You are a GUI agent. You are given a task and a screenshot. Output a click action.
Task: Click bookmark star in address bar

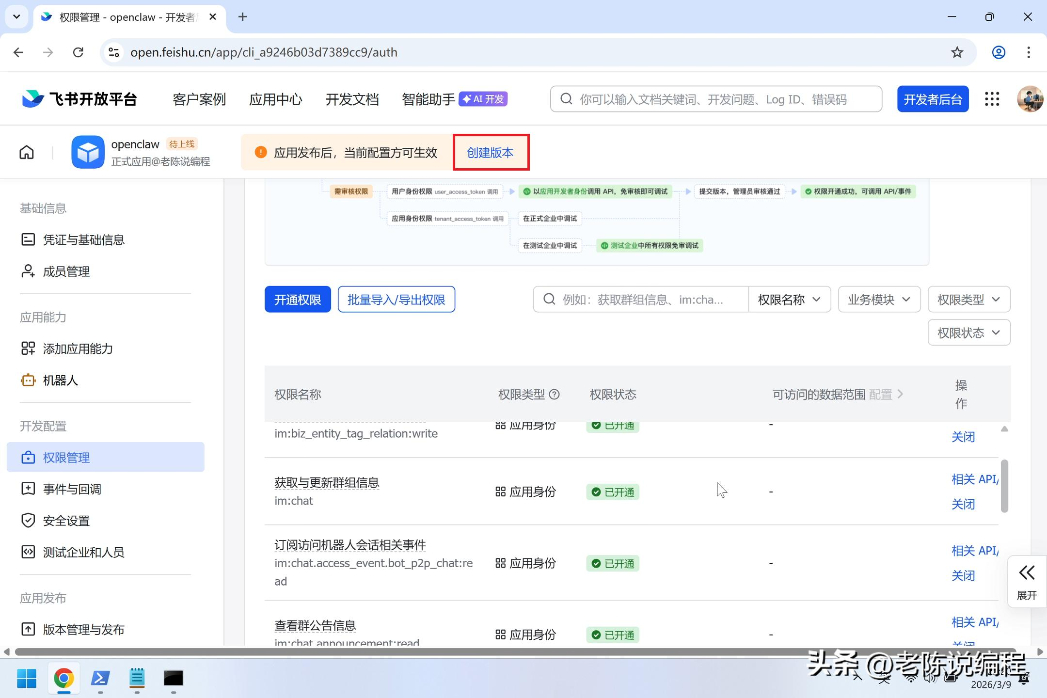pyautogui.click(x=957, y=52)
